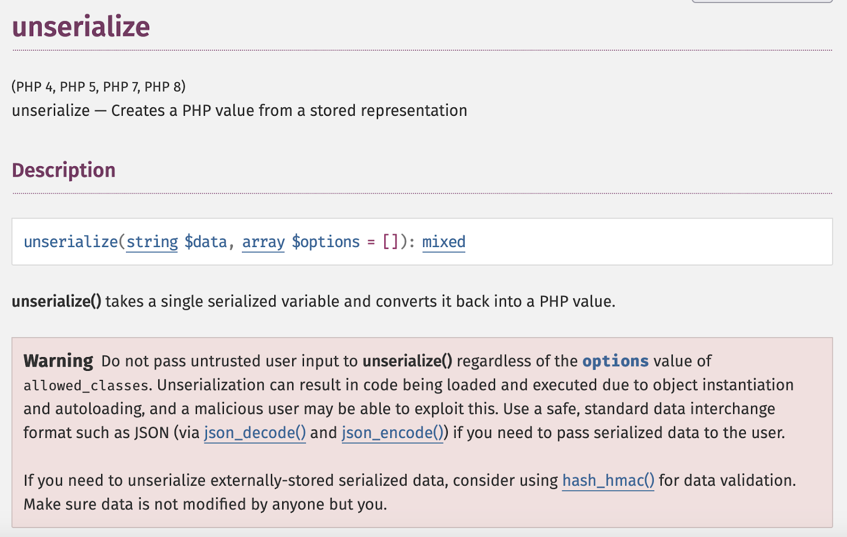Click the Description section heading

tap(64, 170)
